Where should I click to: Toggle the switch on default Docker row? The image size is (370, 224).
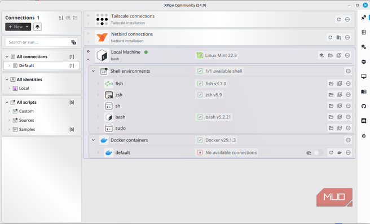pyautogui.click(x=318, y=153)
